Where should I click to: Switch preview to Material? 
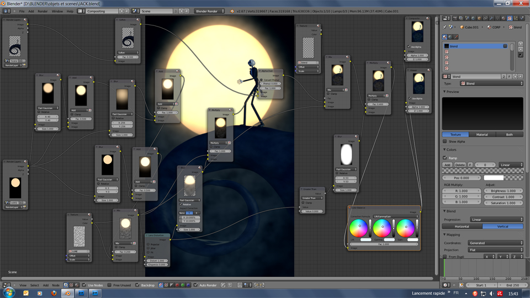(482, 135)
